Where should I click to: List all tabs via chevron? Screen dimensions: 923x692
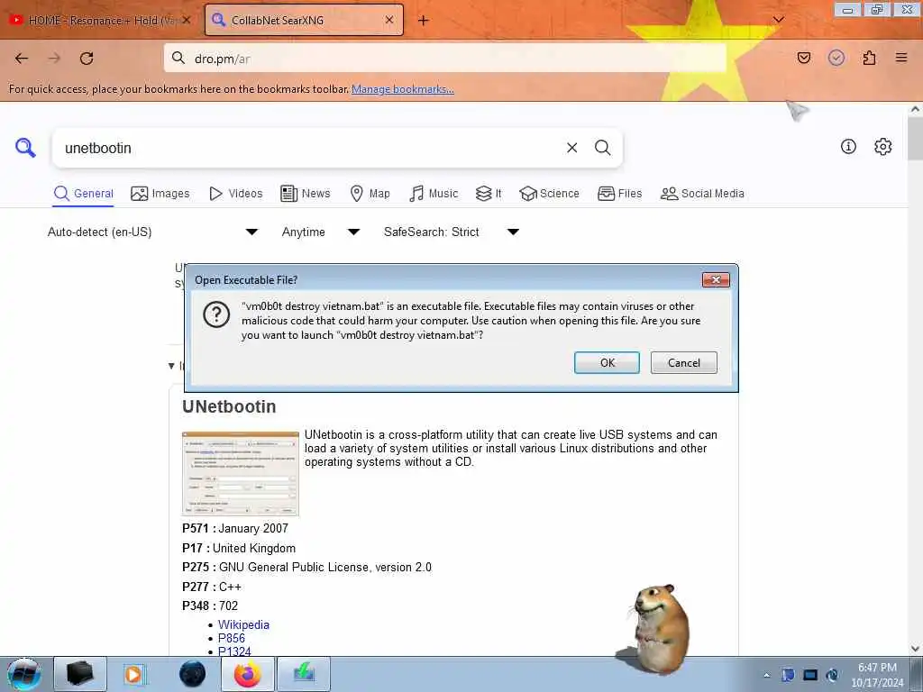point(778,20)
